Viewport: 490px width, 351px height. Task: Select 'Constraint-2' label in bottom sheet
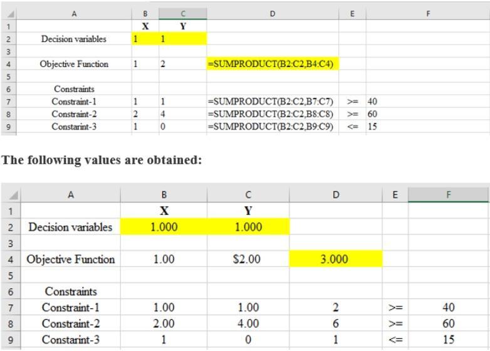71,323
